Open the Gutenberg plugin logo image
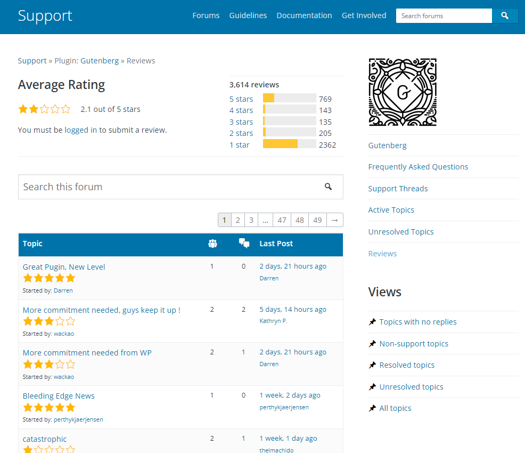The height and width of the screenshot is (453, 525). 403,92
